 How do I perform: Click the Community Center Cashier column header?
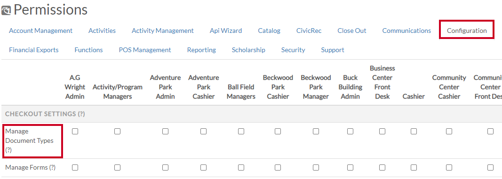[x=449, y=87]
